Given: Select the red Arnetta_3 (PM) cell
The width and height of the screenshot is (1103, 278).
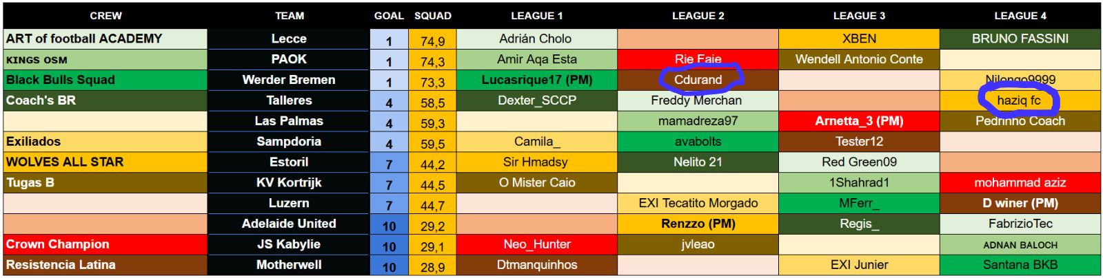Looking at the screenshot, I should pos(859,121).
